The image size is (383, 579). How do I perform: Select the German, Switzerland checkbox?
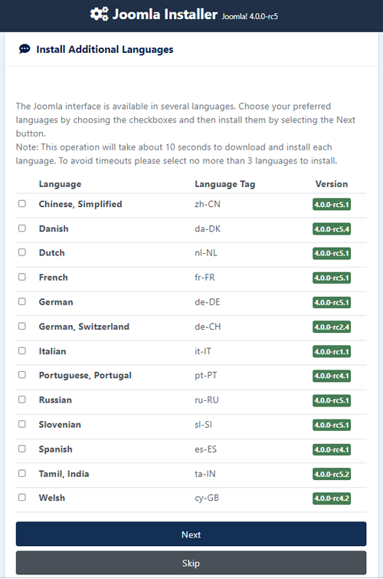[22, 326]
